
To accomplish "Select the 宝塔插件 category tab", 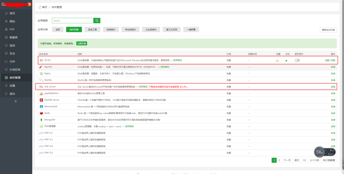I will coord(111,30).
